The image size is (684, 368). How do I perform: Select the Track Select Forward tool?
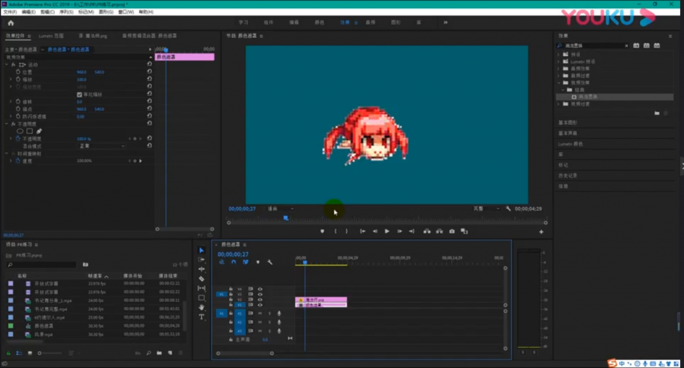[202, 259]
